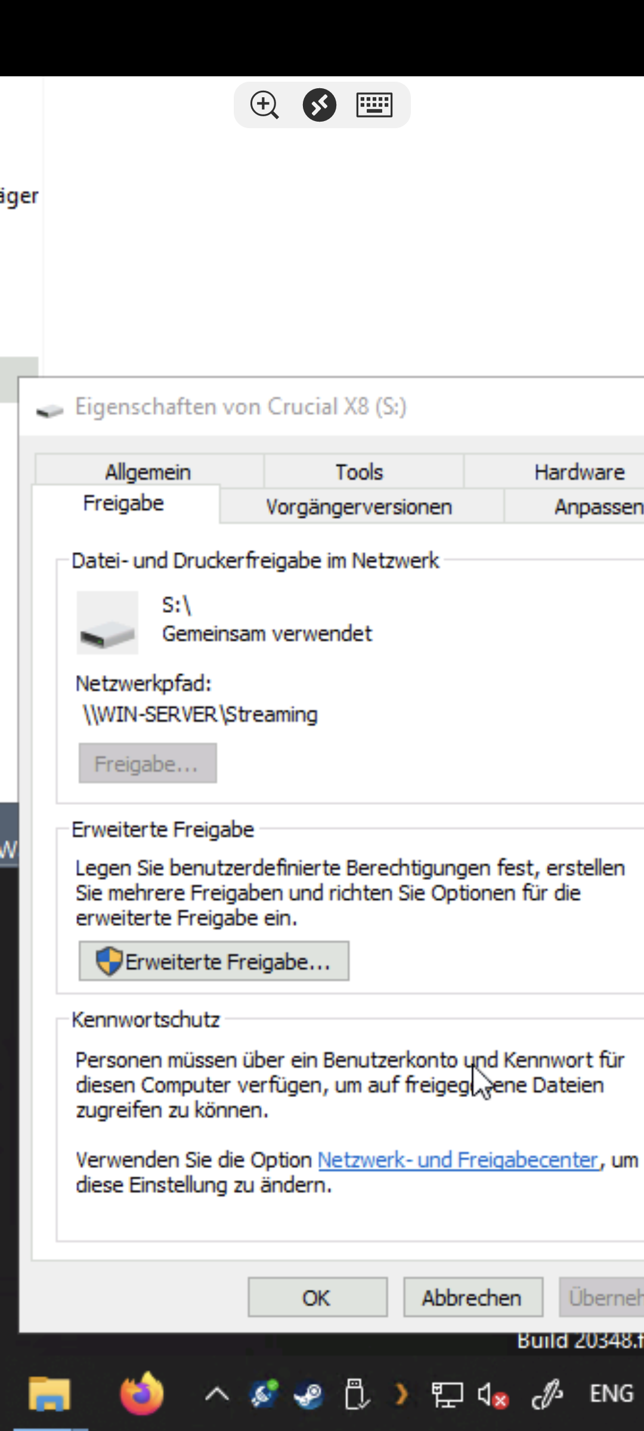Image resolution: width=644 pixels, height=1431 pixels.
Task: Tap the zoom magnifier icon
Action: 264,105
